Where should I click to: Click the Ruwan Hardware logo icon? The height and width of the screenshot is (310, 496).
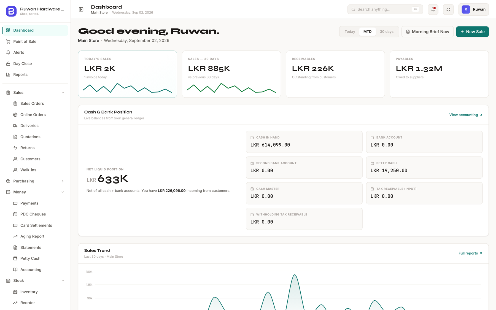[x=11, y=11]
